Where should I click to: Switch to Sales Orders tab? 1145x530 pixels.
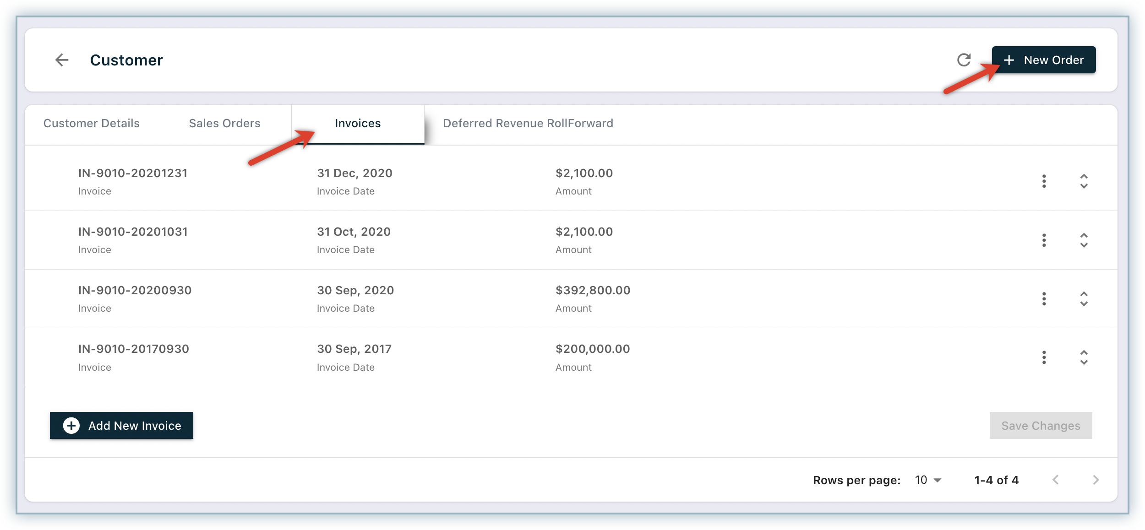pos(224,123)
